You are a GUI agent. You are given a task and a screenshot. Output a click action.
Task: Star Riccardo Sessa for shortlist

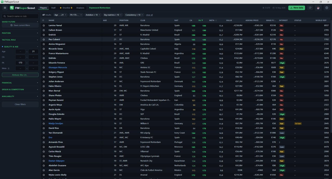(x=44, y=49)
